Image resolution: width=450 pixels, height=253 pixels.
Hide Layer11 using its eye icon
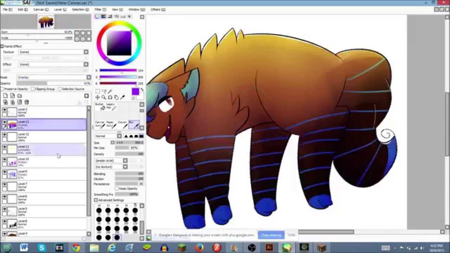click(5, 147)
